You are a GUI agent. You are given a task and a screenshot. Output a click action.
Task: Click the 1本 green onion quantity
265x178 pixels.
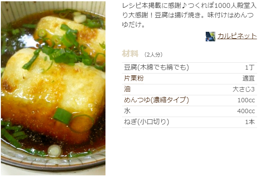point(250,122)
